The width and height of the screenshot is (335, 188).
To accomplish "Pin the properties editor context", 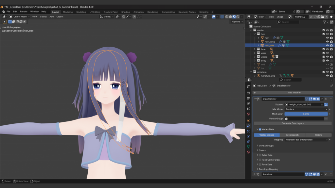I will 331,86.
